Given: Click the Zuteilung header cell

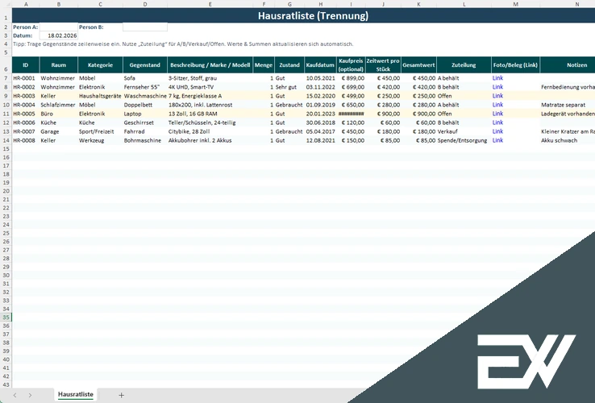Looking at the screenshot, I should [x=464, y=65].
